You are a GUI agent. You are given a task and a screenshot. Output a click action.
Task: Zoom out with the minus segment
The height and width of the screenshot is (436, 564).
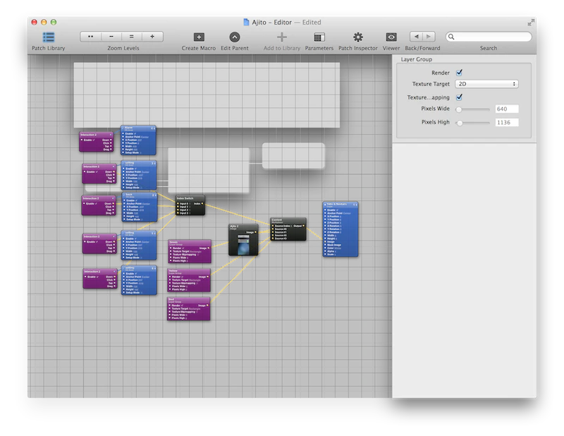[111, 37]
